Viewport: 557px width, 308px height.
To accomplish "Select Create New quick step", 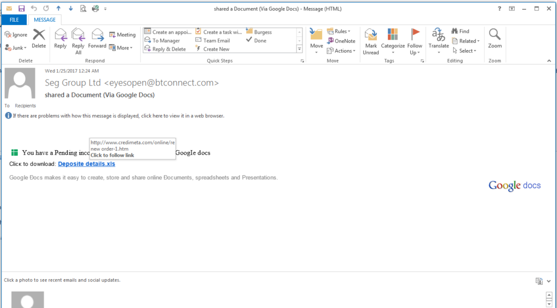I will coord(213,49).
